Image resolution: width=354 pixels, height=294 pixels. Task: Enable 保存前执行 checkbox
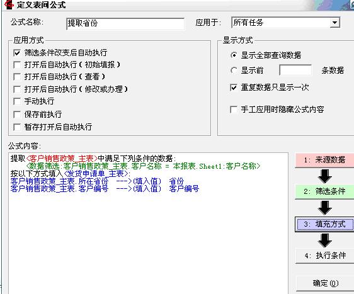click(x=17, y=115)
